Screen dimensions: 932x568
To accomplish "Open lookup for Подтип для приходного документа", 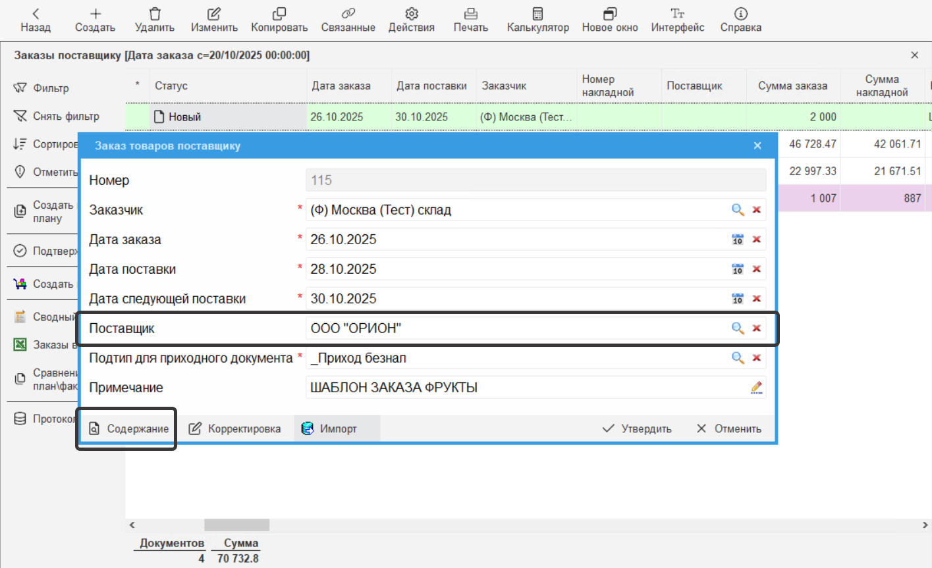I will pos(738,358).
